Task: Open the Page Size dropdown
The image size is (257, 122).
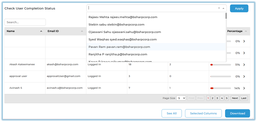Action: point(181,98)
